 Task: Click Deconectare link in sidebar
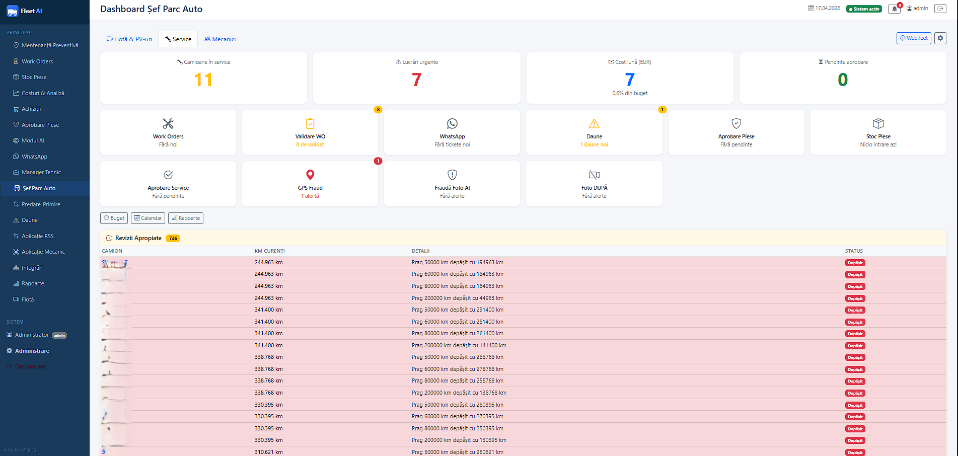[30, 366]
